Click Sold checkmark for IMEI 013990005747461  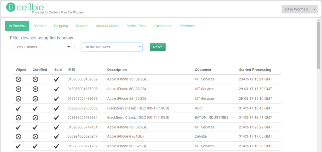click(x=57, y=127)
